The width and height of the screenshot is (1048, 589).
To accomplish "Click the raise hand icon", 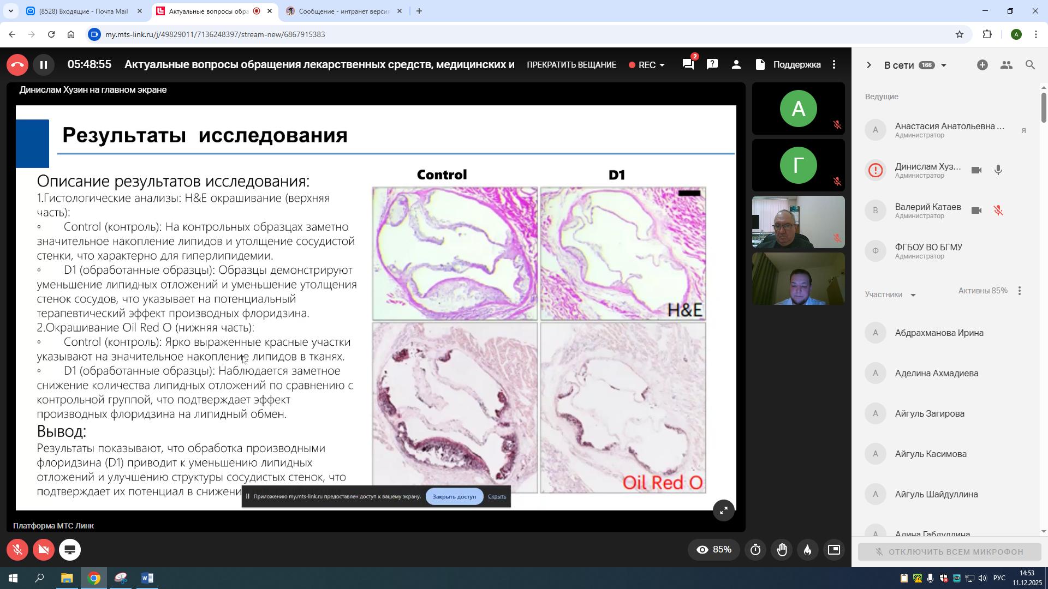I will point(782,550).
